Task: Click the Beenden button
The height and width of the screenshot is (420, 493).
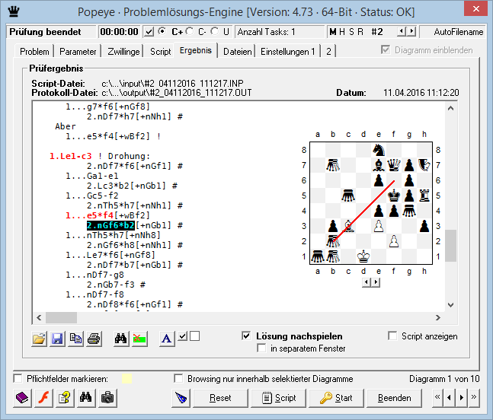Action: [x=394, y=398]
